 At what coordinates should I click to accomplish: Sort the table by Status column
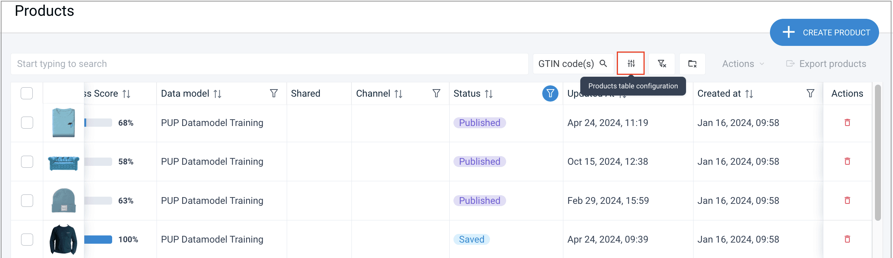tap(488, 94)
